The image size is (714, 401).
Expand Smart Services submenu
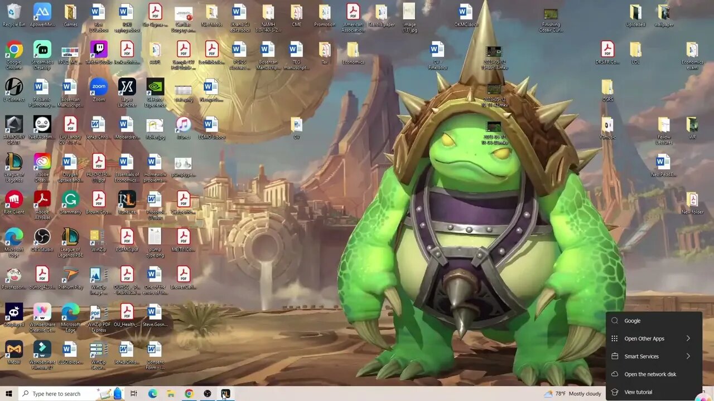click(x=654, y=356)
